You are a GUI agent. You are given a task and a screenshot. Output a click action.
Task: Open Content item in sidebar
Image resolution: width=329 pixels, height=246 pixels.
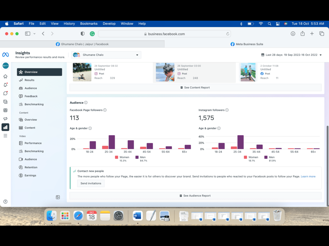39,128
